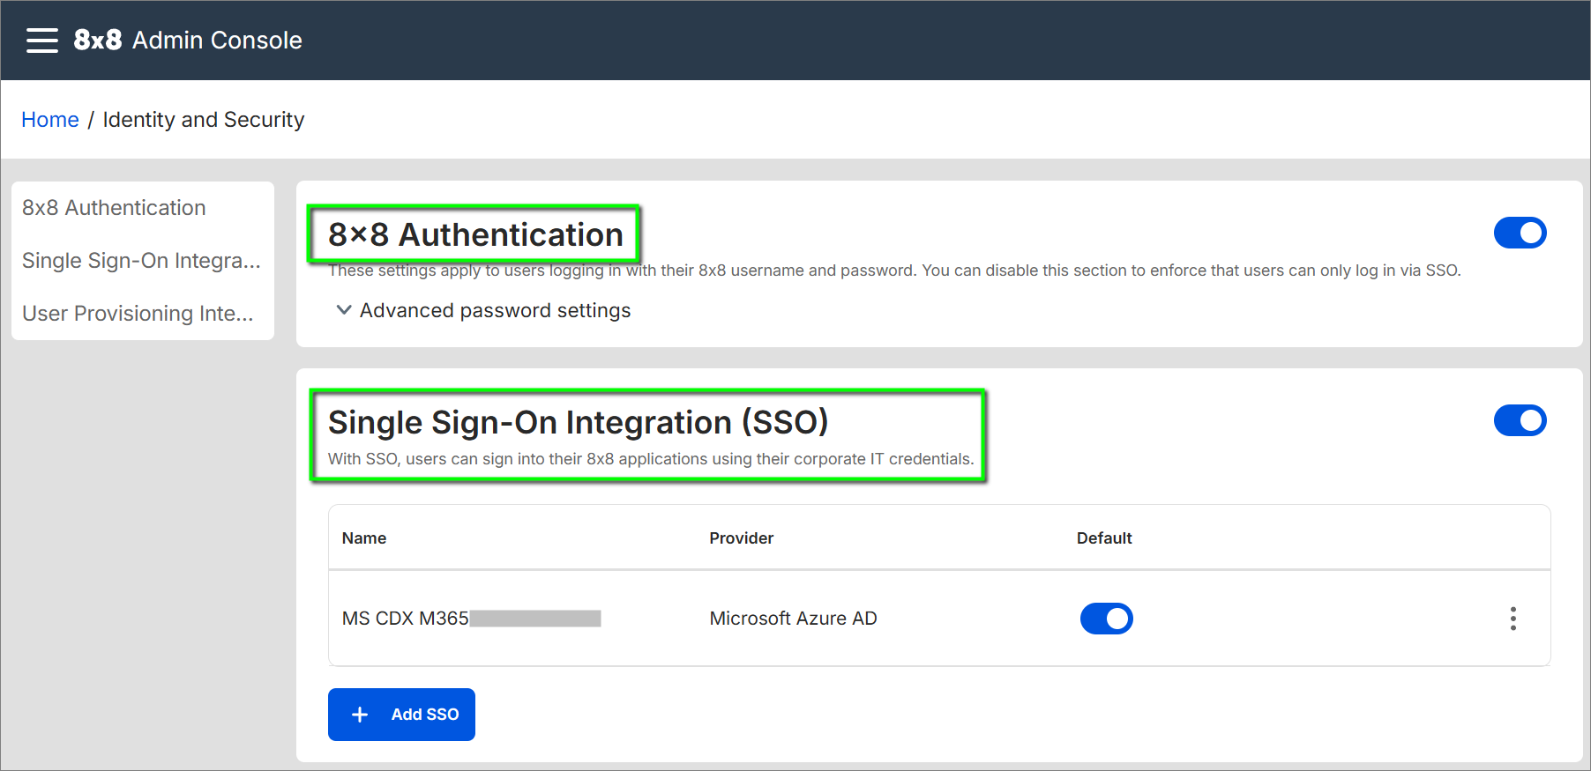The width and height of the screenshot is (1591, 771).
Task: Go to Single Sign-On Integration in sidebar
Action: [x=141, y=261]
